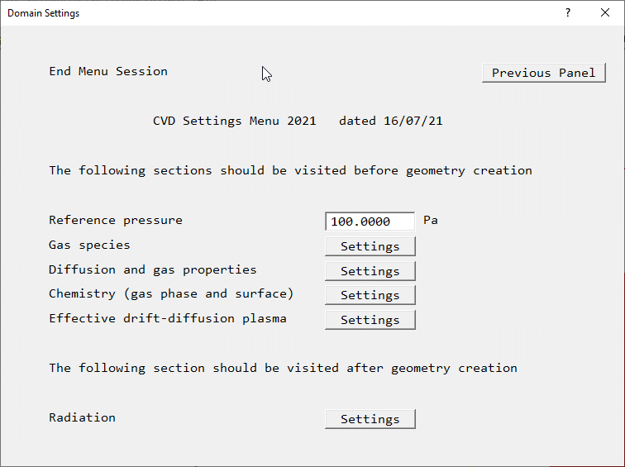Click the Reference pressure label

coord(116,220)
